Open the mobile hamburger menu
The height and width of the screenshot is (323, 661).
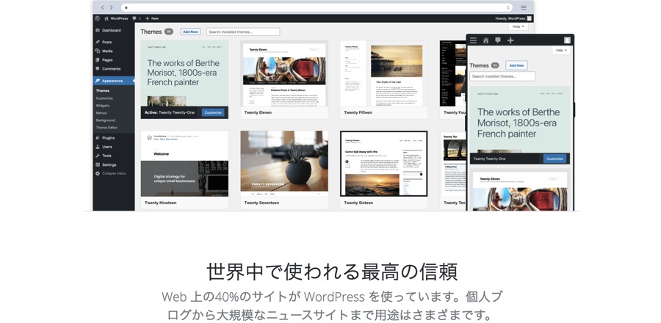474,40
